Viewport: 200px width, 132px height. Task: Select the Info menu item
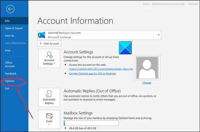click(14, 21)
